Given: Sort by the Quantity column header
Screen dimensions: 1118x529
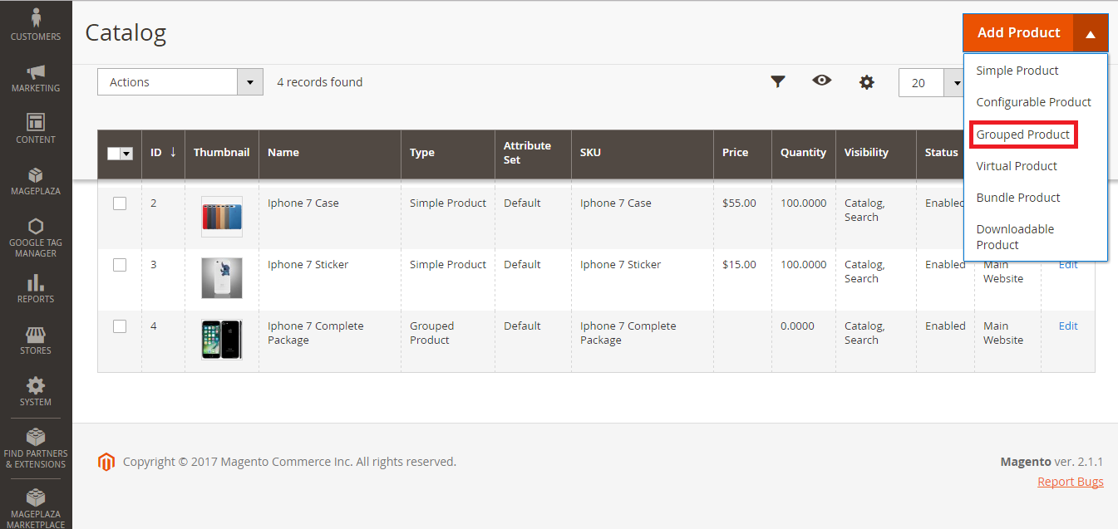Looking at the screenshot, I should [x=804, y=154].
